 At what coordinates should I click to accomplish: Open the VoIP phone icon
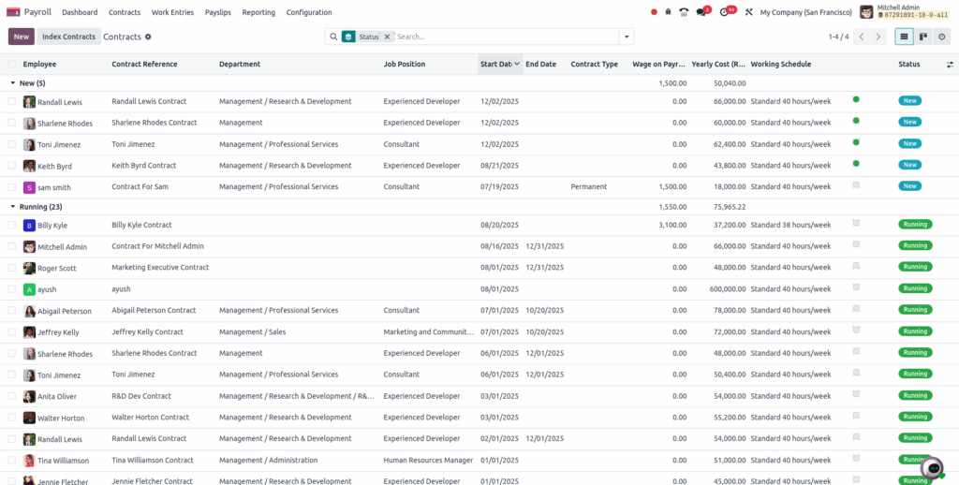[x=685, y=12]
